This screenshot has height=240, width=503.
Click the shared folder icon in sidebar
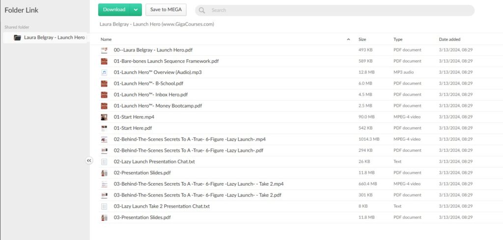pyautogui.click(x=17, y=38)
